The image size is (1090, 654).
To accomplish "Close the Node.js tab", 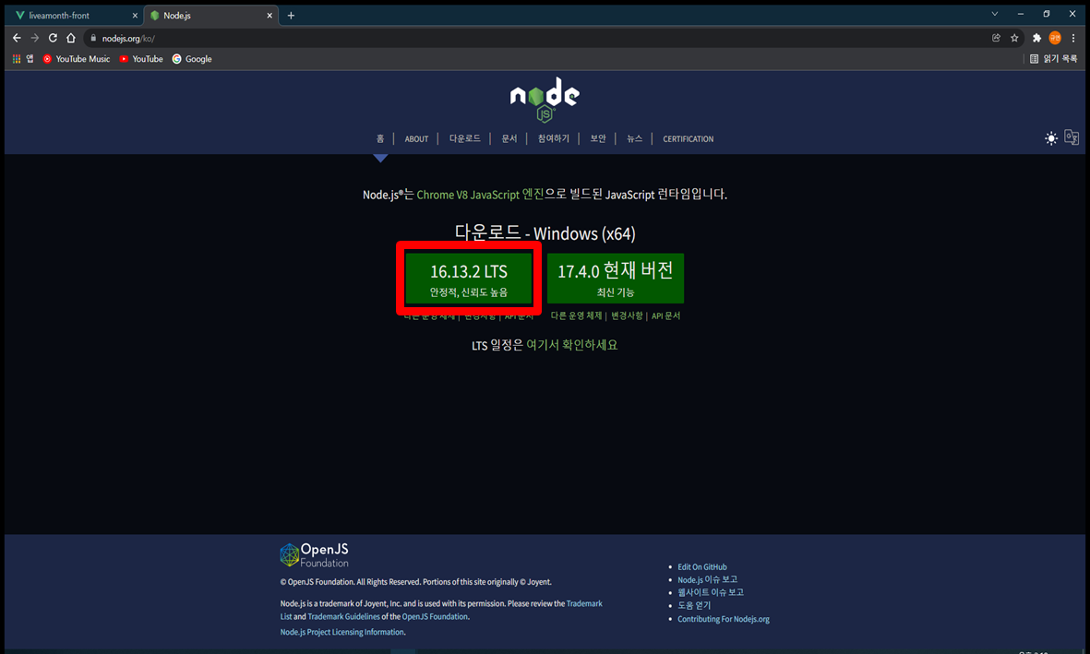I will coord(270,16).
